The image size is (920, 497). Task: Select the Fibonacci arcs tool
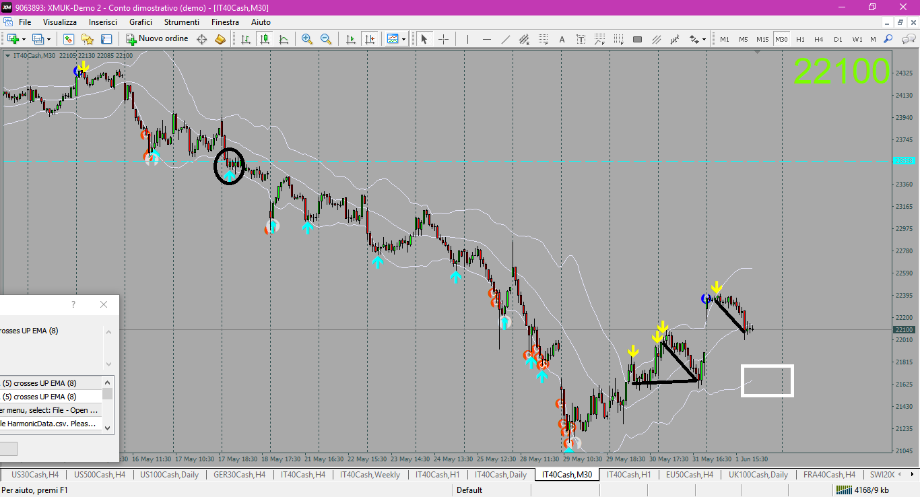pyautogui.click(x=600, y=39)
